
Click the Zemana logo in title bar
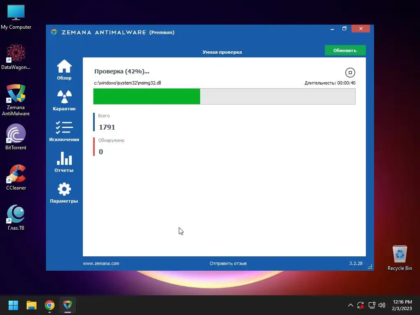[x=54, y=32]
